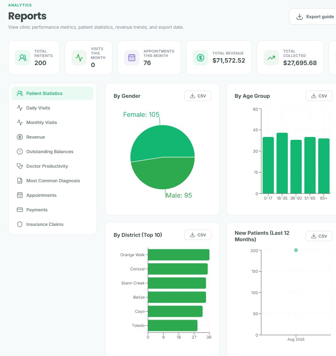Click the Revenue dollar circle icon
The height and width of the screenshot is (356, 336).
point(20,137)
